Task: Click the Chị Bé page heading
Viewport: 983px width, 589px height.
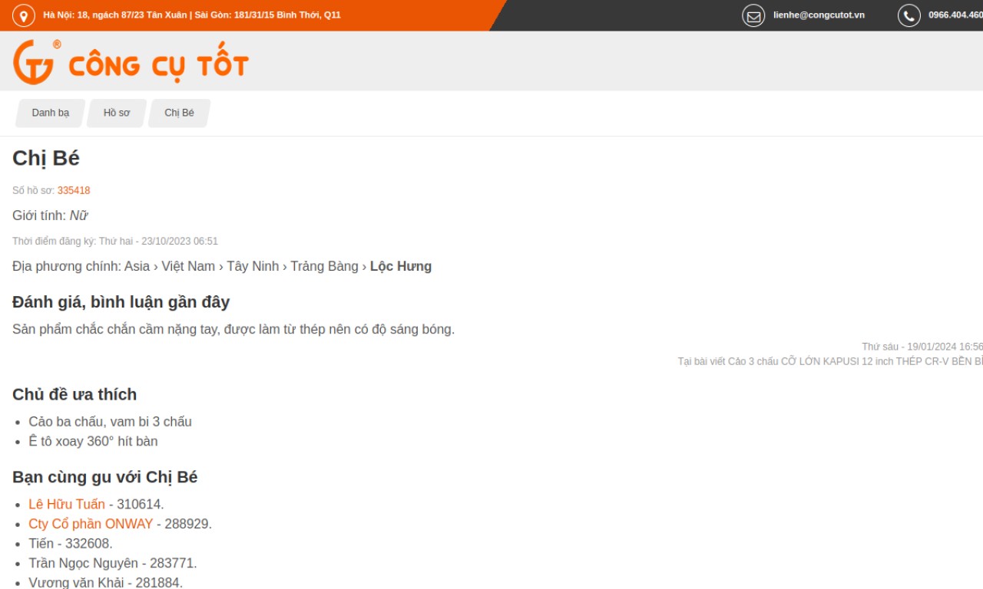Action: point(46,158)
